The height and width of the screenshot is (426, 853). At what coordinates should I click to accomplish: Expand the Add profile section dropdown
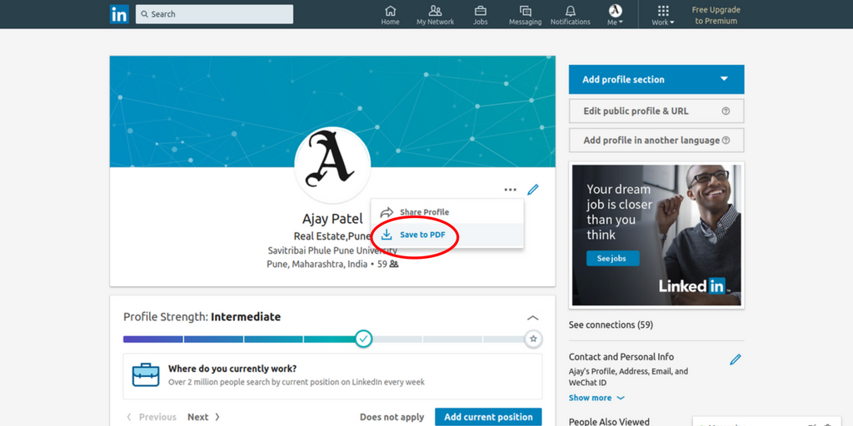[656, 79]
